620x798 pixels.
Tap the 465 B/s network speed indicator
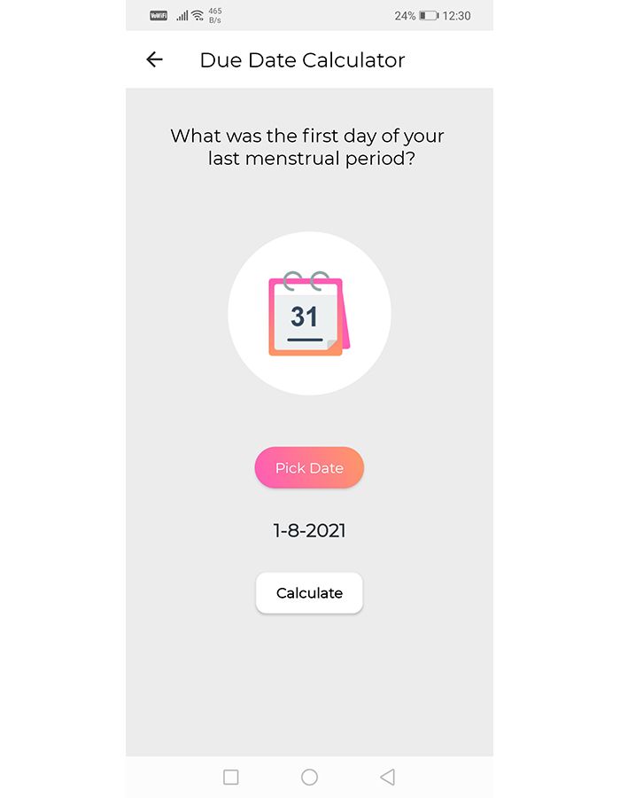coord(215,16)
